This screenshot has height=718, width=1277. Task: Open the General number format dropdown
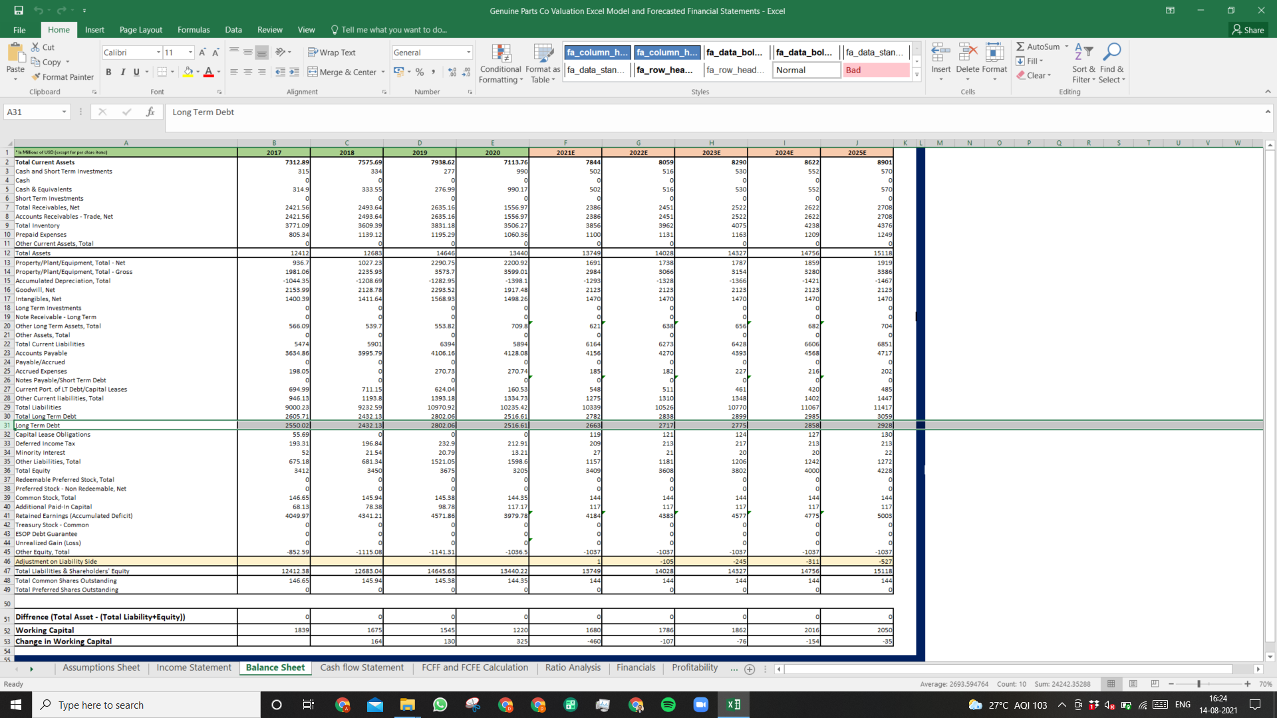click(468, 53)
